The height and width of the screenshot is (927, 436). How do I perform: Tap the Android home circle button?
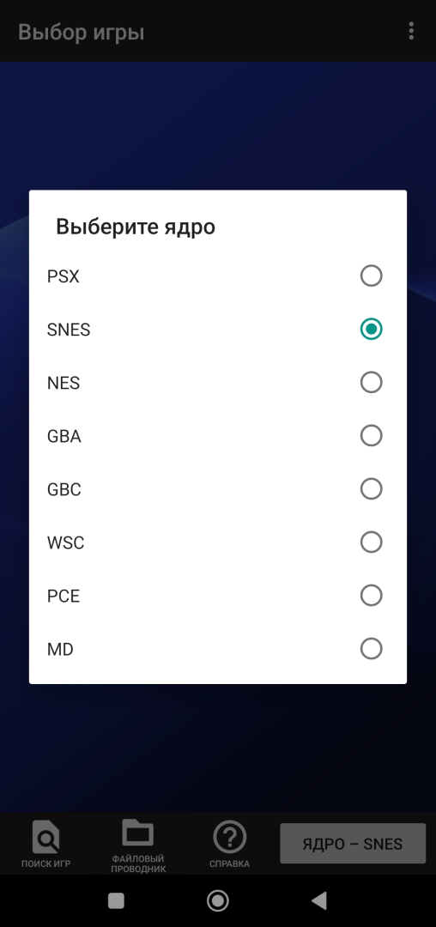point(218,900)
